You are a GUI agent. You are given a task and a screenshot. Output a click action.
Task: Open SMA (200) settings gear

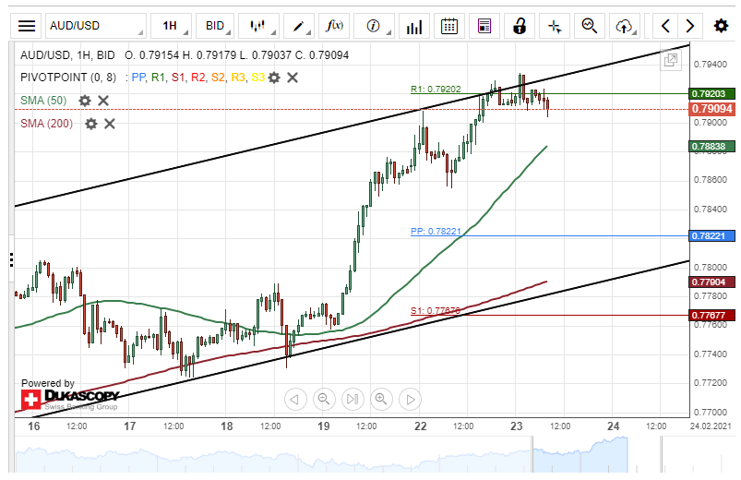point(90,124)
